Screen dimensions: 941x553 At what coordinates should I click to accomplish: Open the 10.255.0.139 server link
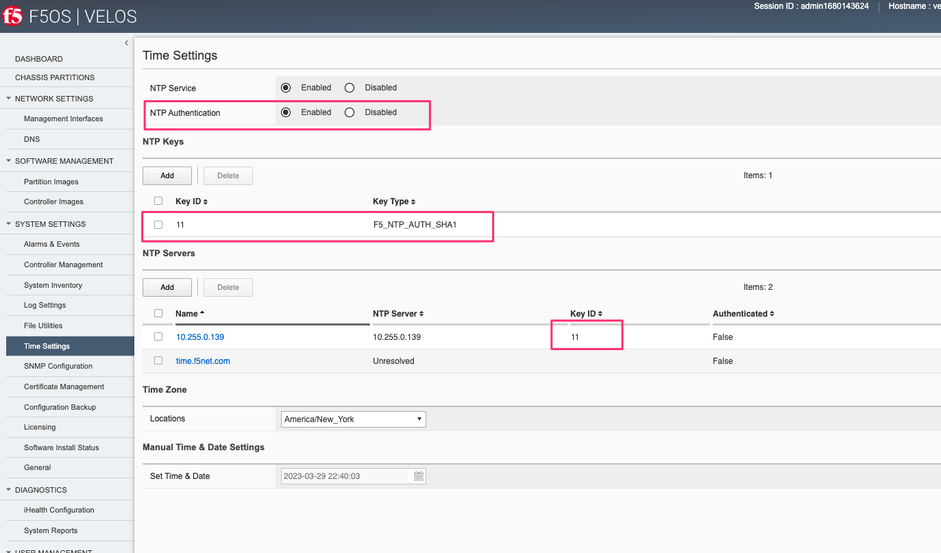click(200, 337)
